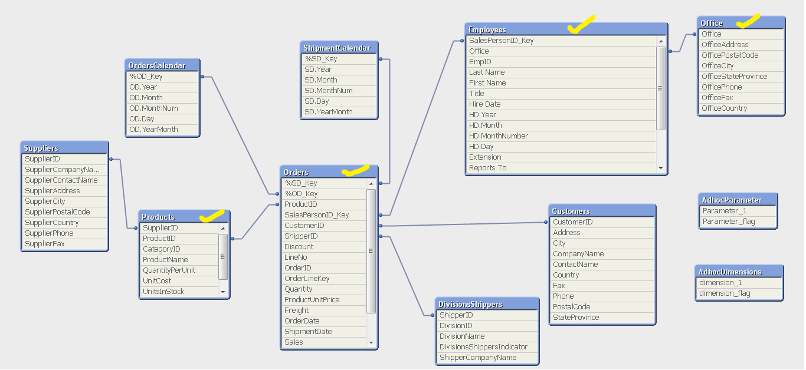Click SalesPersonID_Key field in Orders table

[324, 214]
